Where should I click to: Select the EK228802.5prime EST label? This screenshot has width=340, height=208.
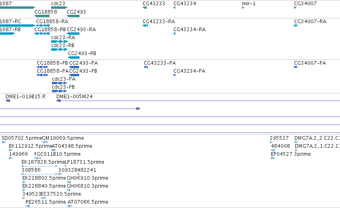pos(44,178)
